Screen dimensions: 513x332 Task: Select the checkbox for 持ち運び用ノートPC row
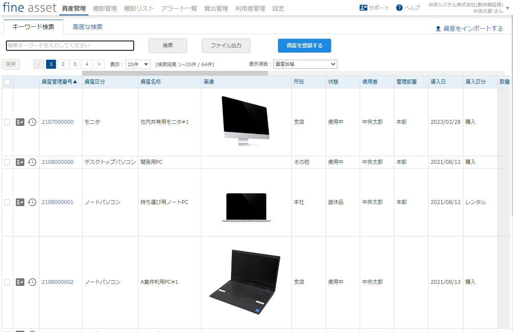(7, 202)
